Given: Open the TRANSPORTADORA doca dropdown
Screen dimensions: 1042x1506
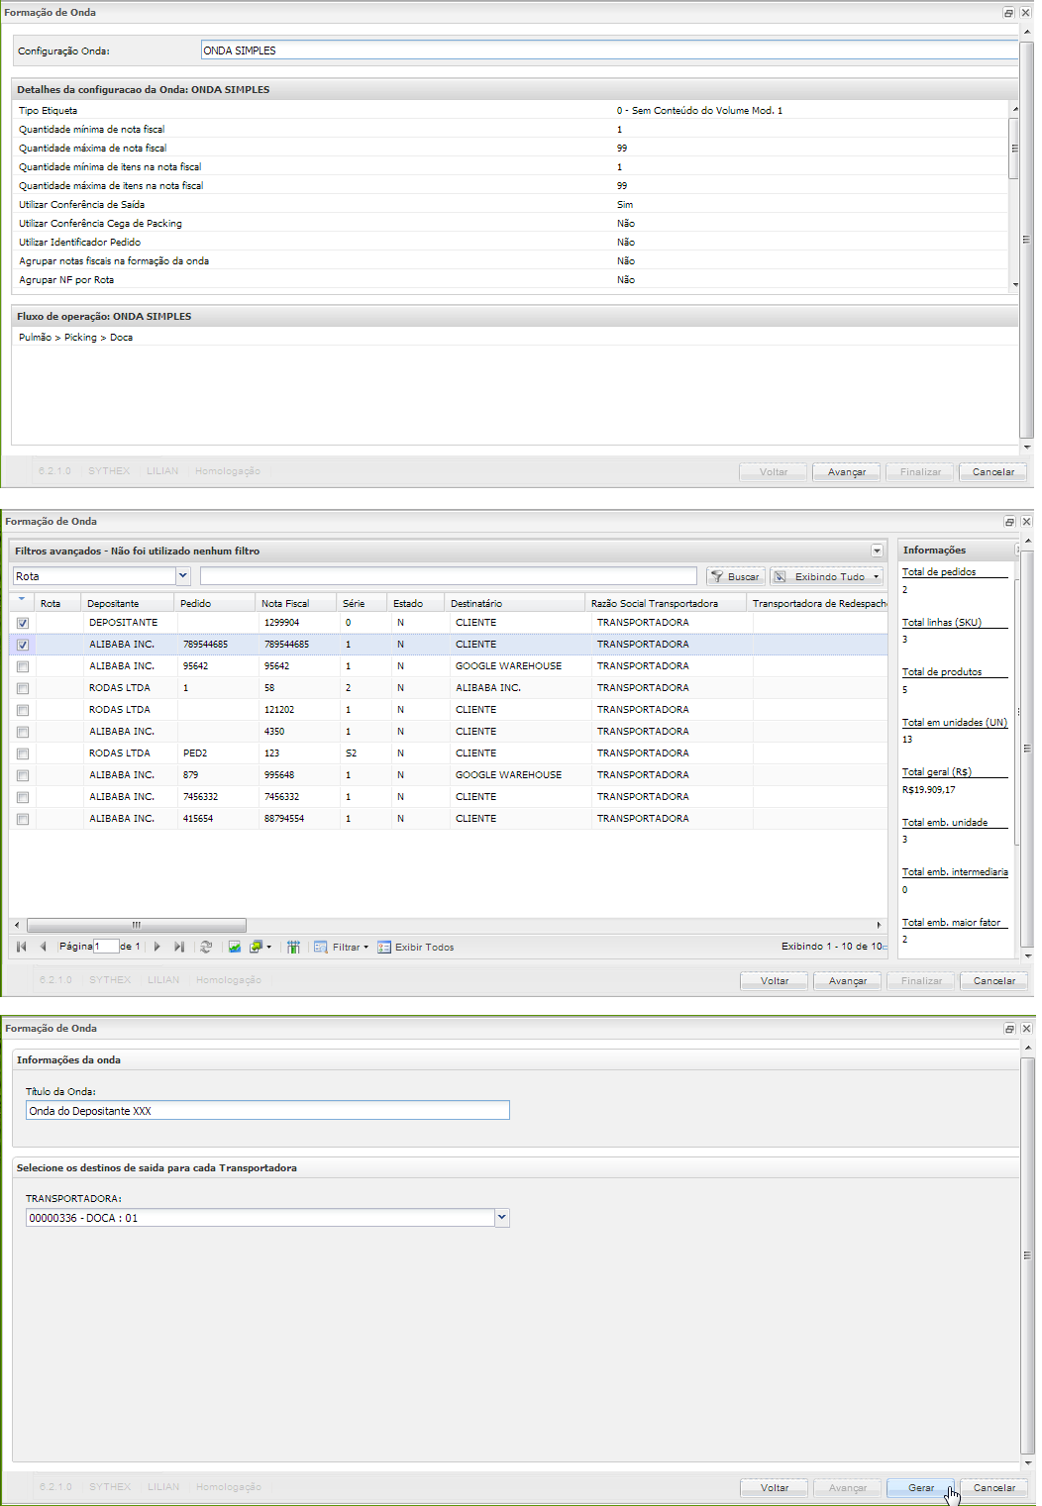Looking at the screenshot, I should pyautogui.click(x=502, y=1218).
